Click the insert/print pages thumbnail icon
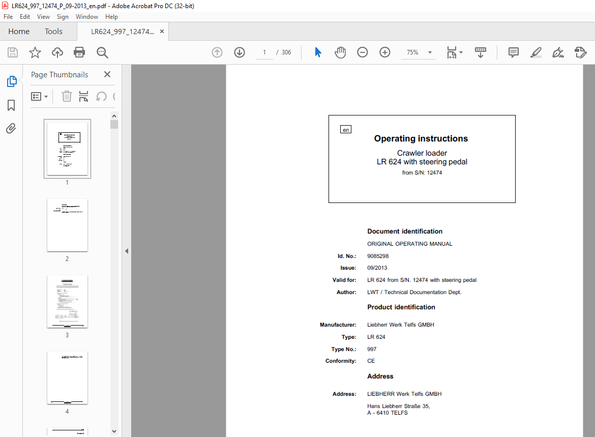Image resolution: width=595 pixels, height=437 pixels. (83, 97)
